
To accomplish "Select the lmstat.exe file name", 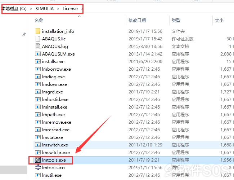I will pyautogui.click(x=53, y=137).
